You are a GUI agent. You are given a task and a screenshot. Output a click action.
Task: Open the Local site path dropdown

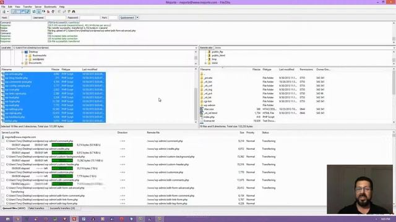coord(196,47)
